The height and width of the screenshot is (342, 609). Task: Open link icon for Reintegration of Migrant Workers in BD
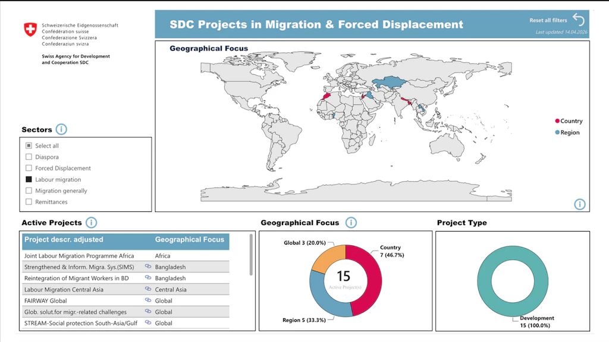coord(148,278)
